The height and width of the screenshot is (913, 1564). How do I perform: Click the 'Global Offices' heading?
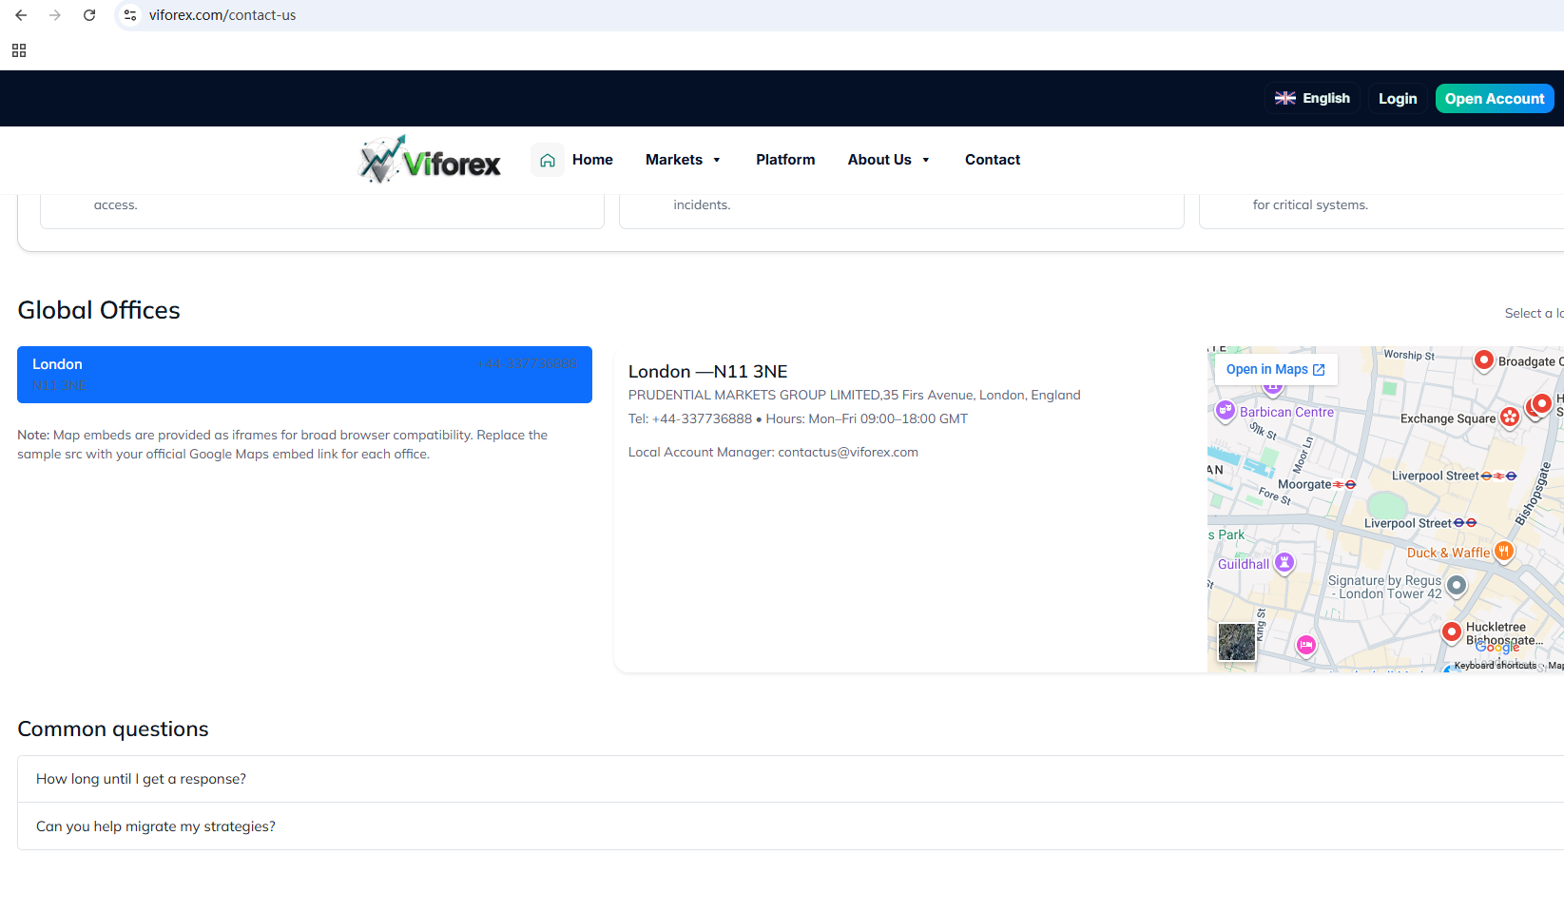coord(99,310)
